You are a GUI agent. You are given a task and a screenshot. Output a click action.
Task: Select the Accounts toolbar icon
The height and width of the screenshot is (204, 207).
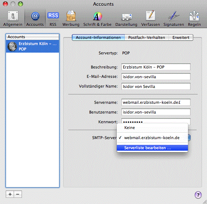click(35, 19)
